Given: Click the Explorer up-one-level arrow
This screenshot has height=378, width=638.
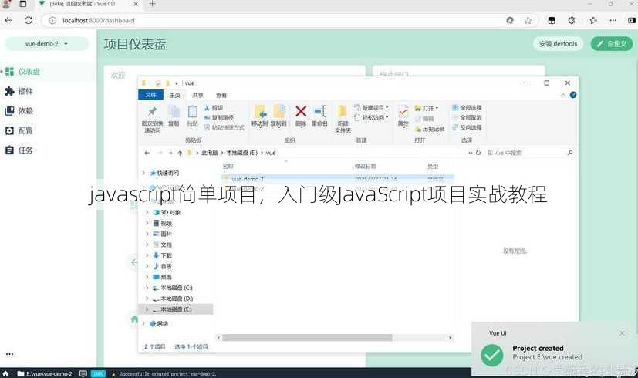Looking at the screenshot, I should (x=180, y=153).
